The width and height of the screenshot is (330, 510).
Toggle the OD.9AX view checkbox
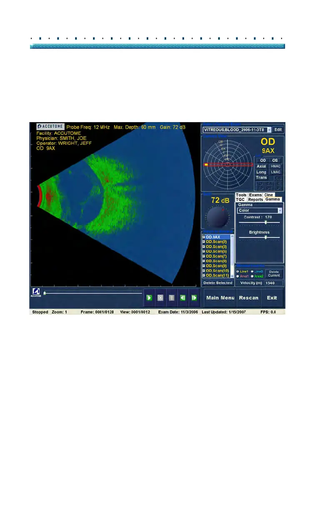click(204, 237)
